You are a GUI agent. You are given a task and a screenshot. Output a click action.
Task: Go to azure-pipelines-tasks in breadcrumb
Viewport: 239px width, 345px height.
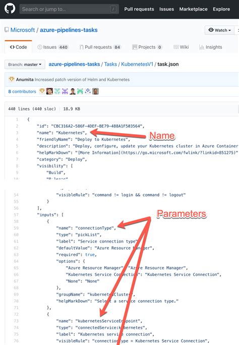(x=74, y=64)
